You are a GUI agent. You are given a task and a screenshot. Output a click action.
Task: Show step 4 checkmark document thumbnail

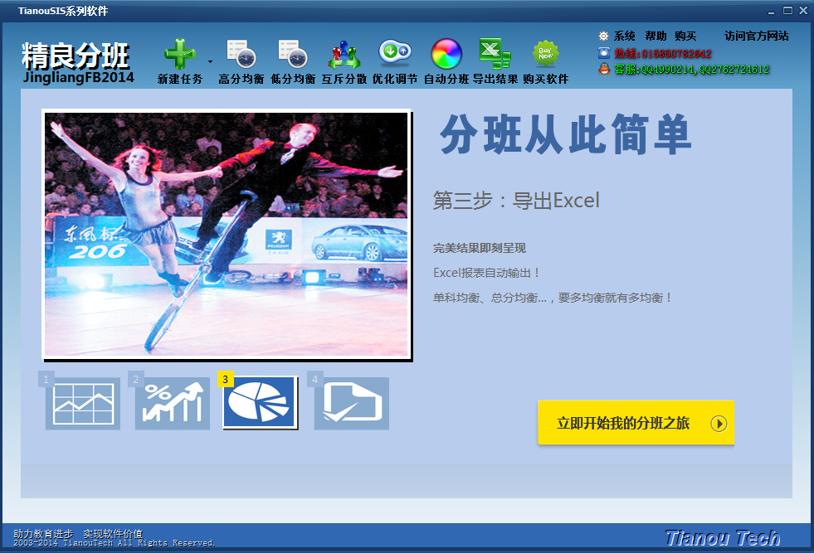[x=352, y=403]
